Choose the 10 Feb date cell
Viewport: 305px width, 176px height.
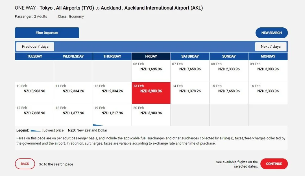[34, 93]
